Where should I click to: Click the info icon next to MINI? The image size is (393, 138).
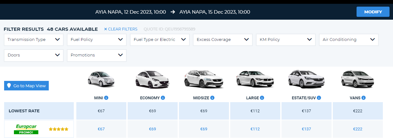(106, 98)
